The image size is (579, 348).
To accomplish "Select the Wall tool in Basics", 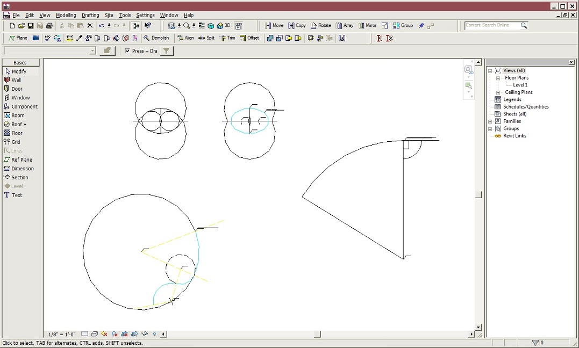I will [x=16, y=80].
